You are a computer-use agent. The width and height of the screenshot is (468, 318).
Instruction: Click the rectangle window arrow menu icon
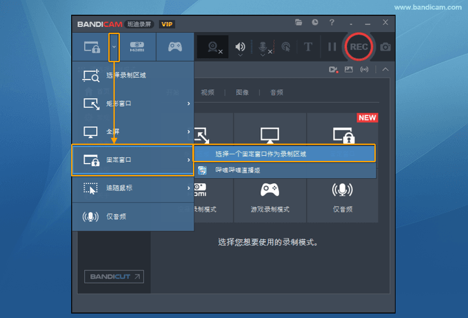[x=91, y=104]
